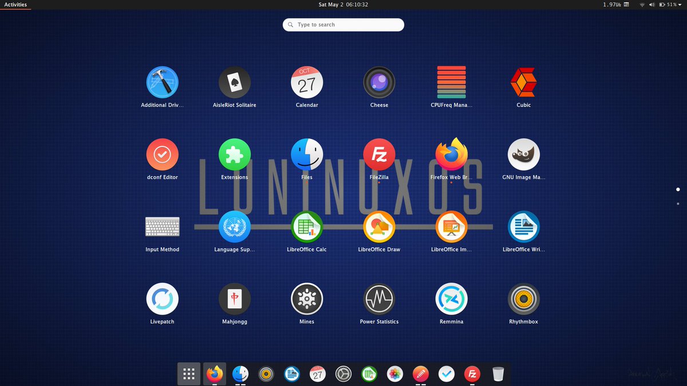Start a game of Mines

[x=307, y=298]
